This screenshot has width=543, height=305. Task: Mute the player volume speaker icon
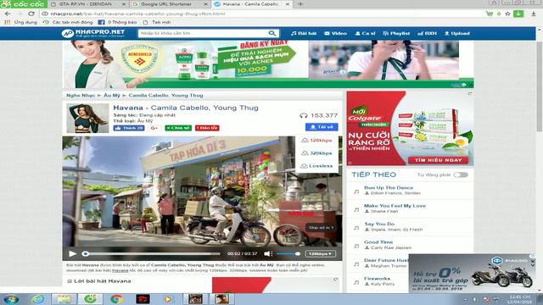pyautogui.click(x=268, y=254)
